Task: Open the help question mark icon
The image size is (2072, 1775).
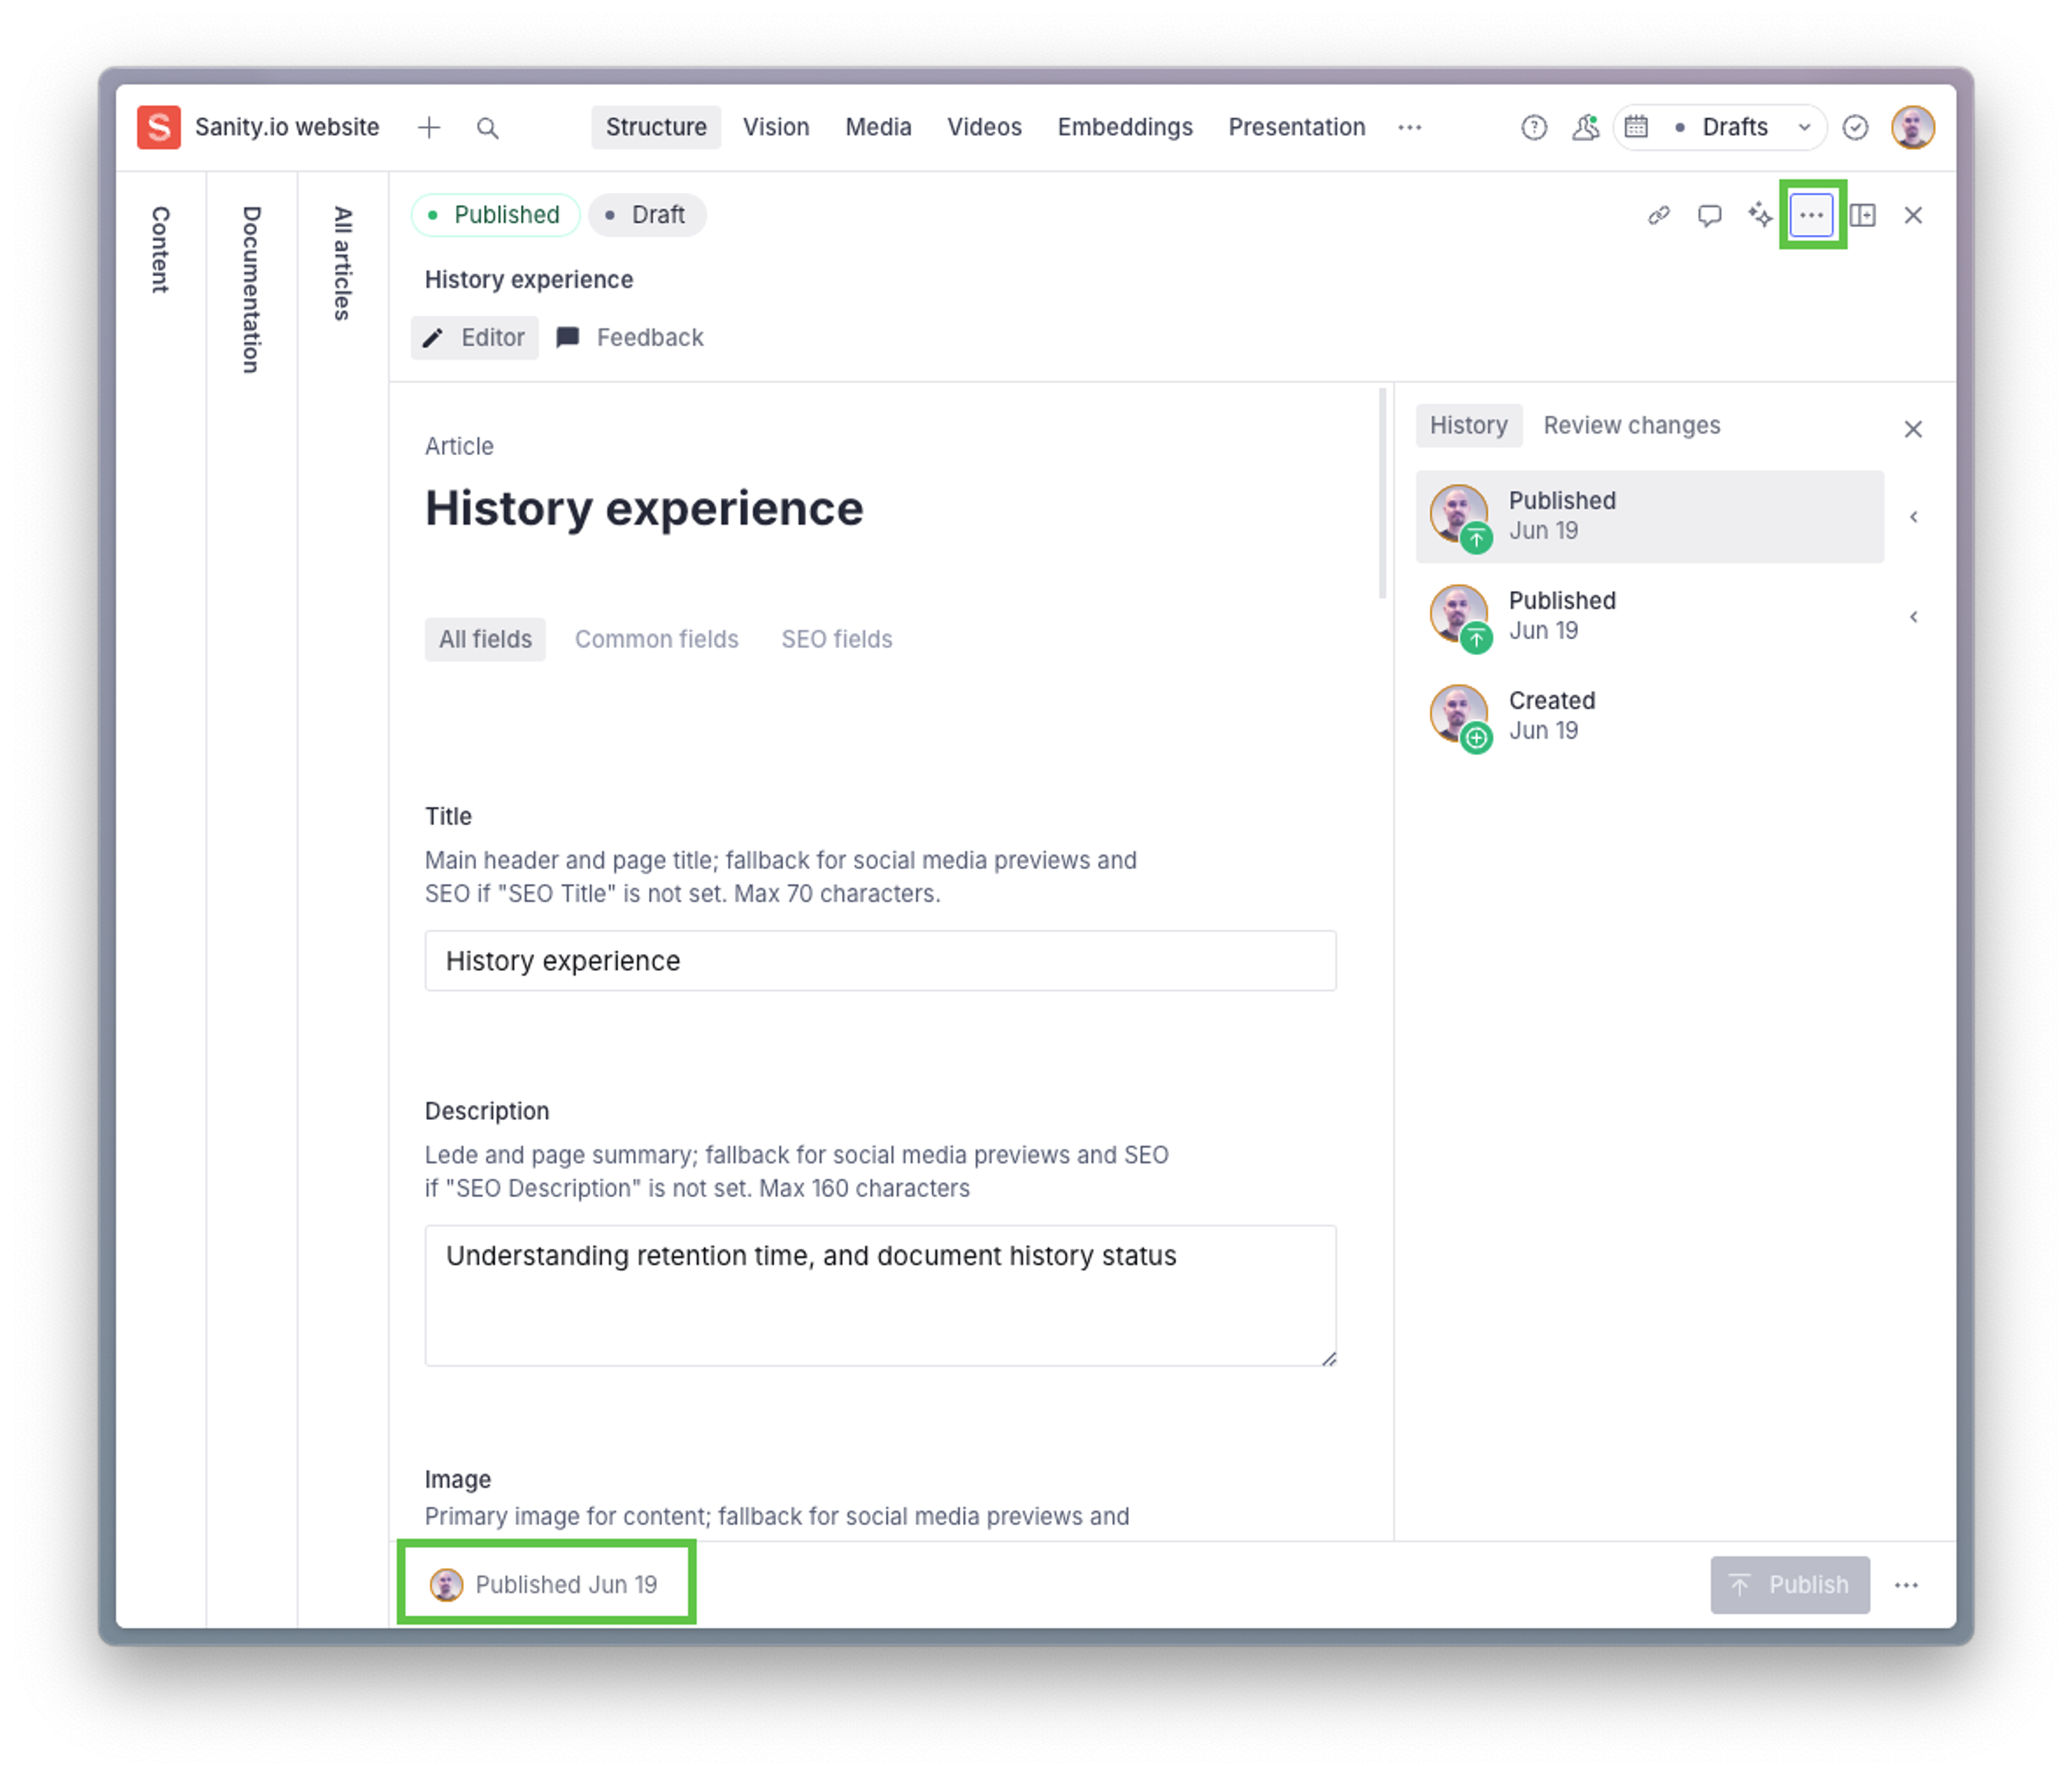Action: click(x=1533, y=128)
